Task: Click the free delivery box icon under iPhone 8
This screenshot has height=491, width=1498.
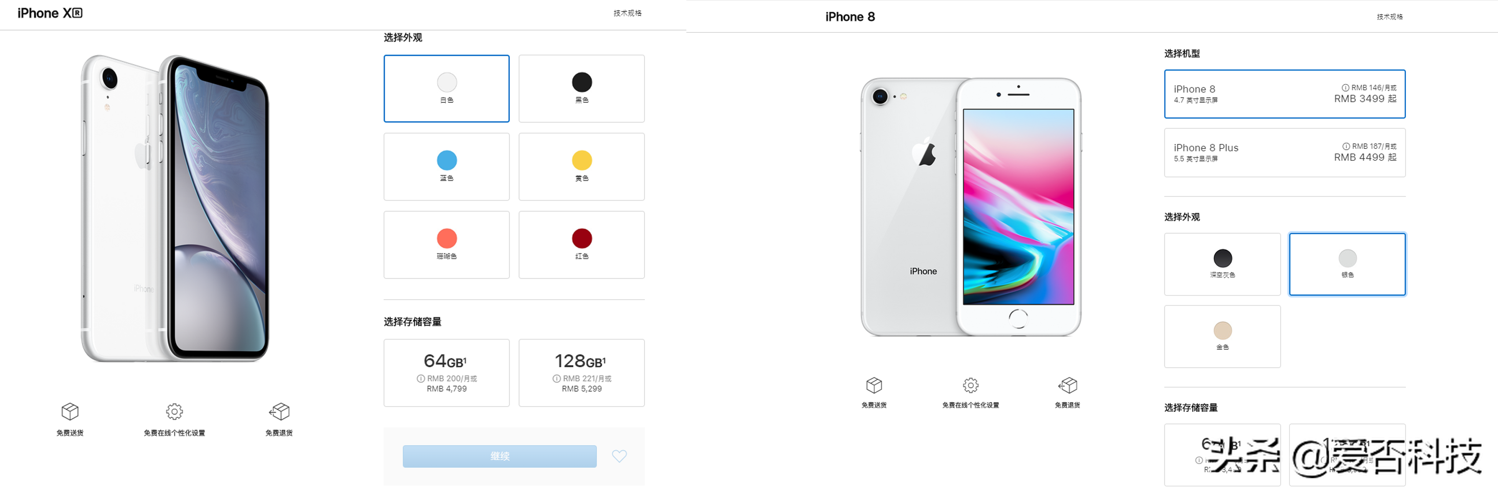Action: (x=874, y=385)
